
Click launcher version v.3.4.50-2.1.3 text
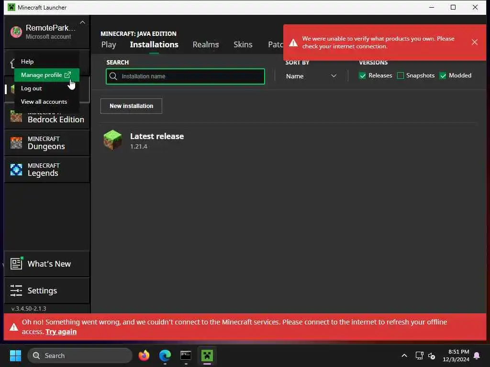(x=29, y=309)
